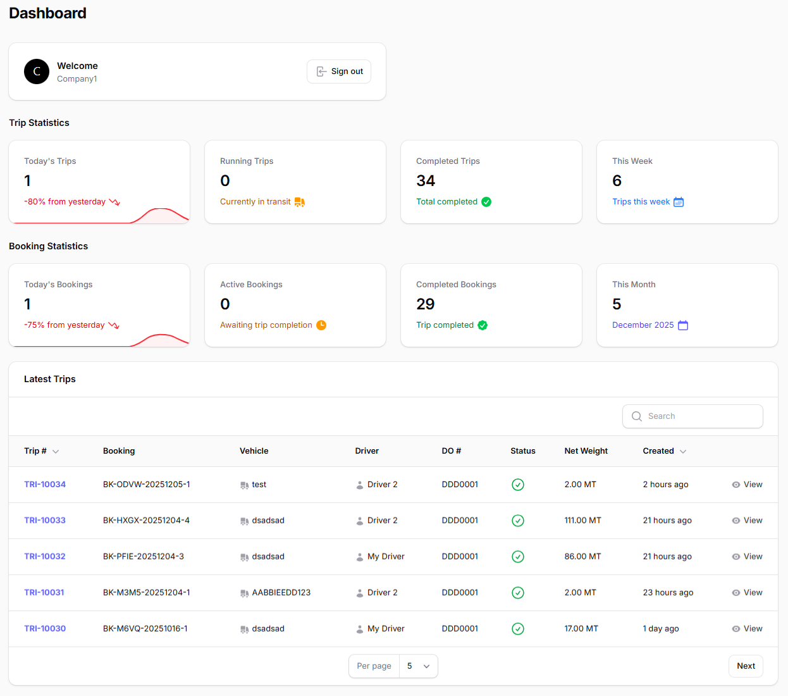Click the Created column sort chevron
Viewport: 788px width, 696px height.
[x=684, y=451]
